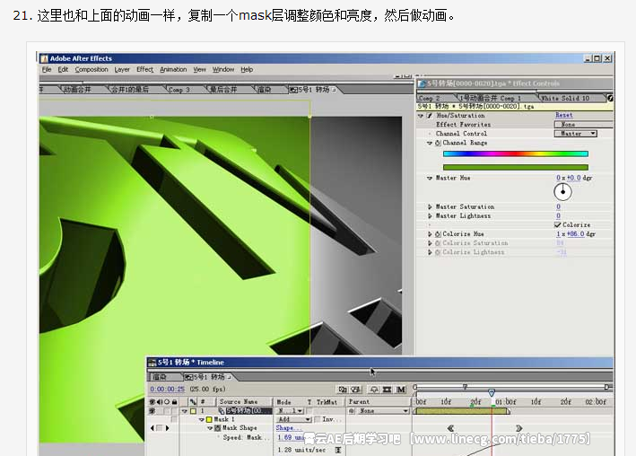
Task: Collapse the Hue/Saturation effect
Action: pyautogui.click(x=421, y=116)
